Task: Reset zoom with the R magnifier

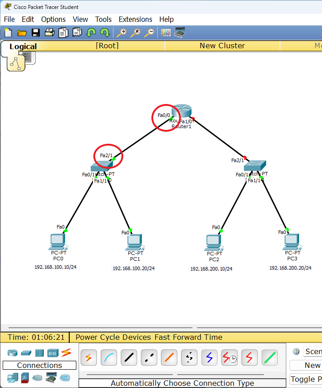Action: (135, 33)
